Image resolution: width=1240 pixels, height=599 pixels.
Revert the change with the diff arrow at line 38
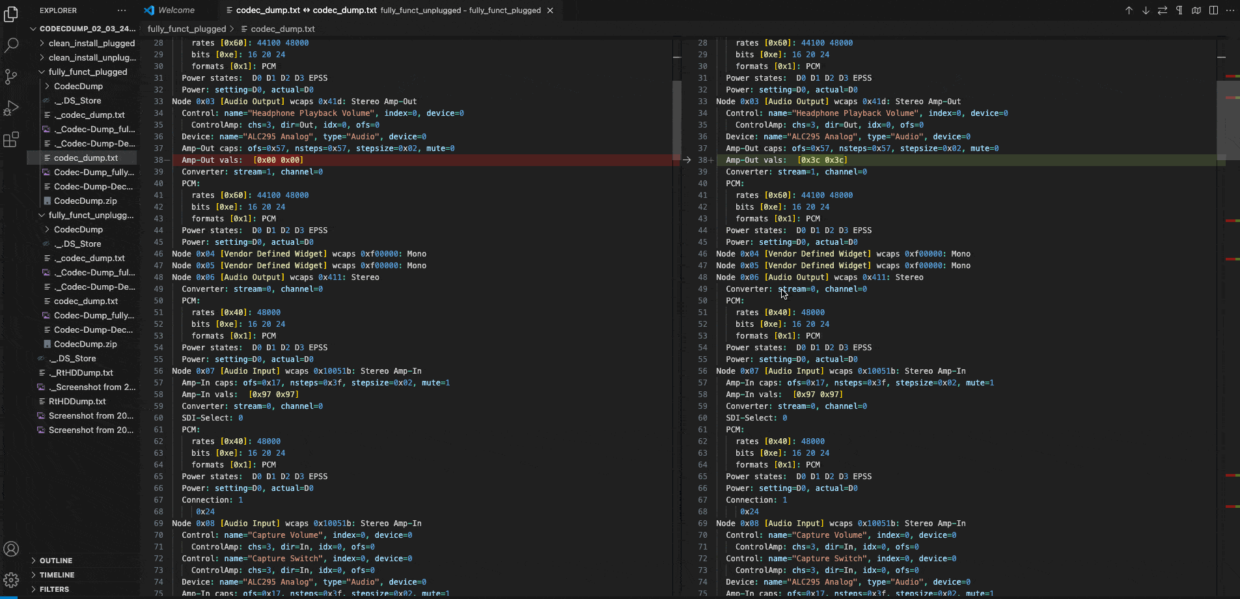click(x=687, y=160)
